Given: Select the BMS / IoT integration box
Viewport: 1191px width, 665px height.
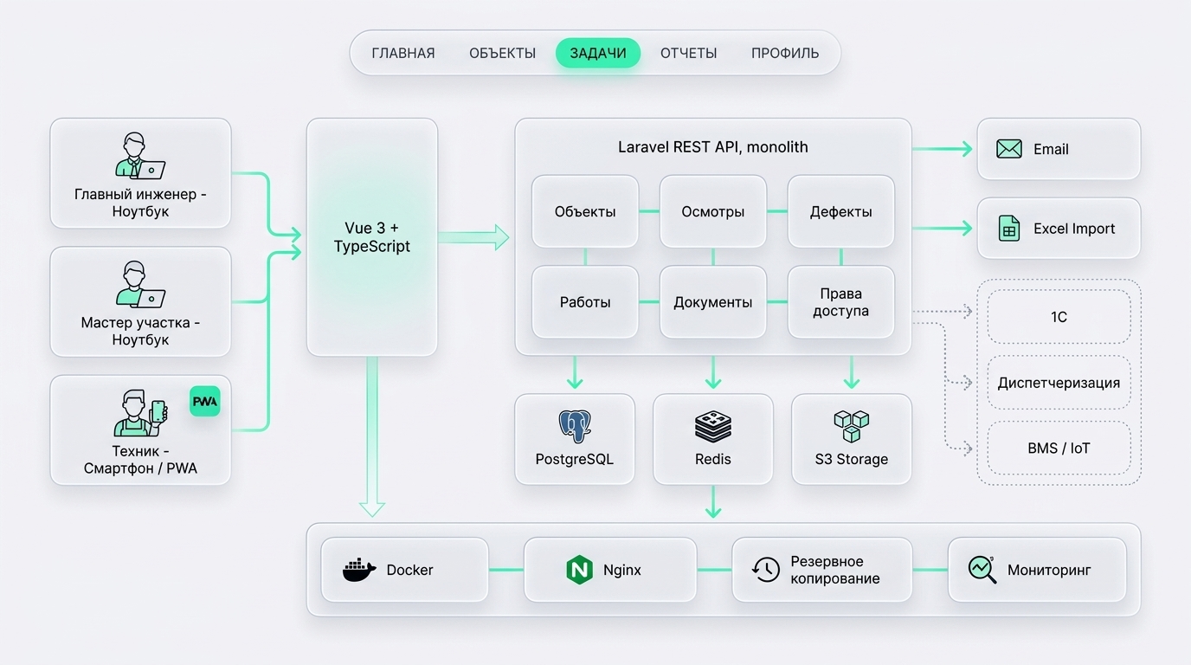Looking at the screenshot, I should (1059, 449).
